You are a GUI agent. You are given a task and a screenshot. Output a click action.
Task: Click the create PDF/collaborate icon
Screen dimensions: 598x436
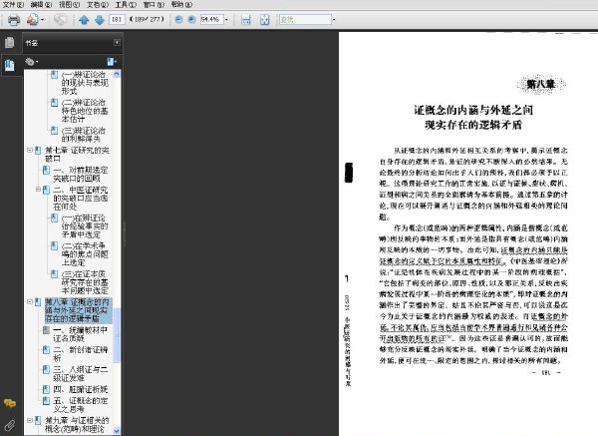pos(33,20)
